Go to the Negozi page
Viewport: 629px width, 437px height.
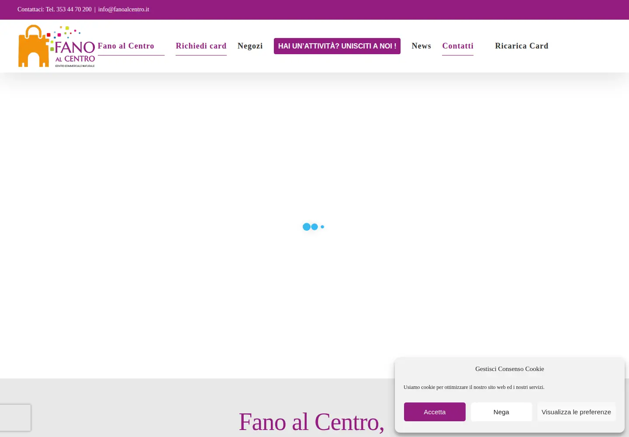pos(250,46)
